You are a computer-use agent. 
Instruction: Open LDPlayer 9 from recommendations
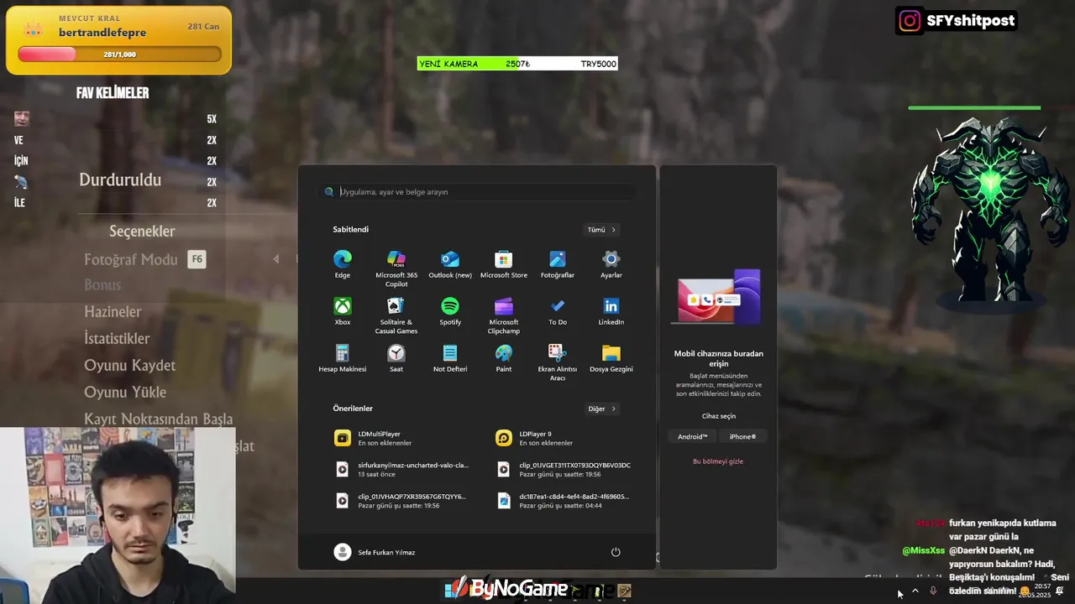coord(563,438)
